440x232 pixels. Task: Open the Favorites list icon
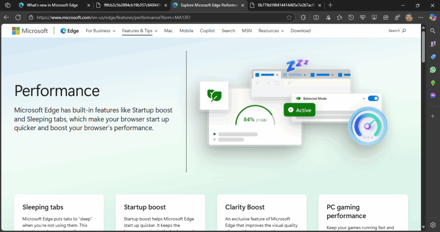(x=339, y=17)
